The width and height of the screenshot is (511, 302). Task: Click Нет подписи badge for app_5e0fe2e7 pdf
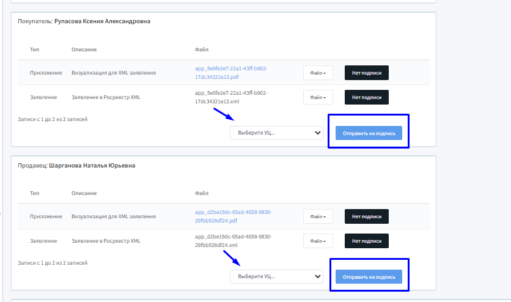(367, 73)
